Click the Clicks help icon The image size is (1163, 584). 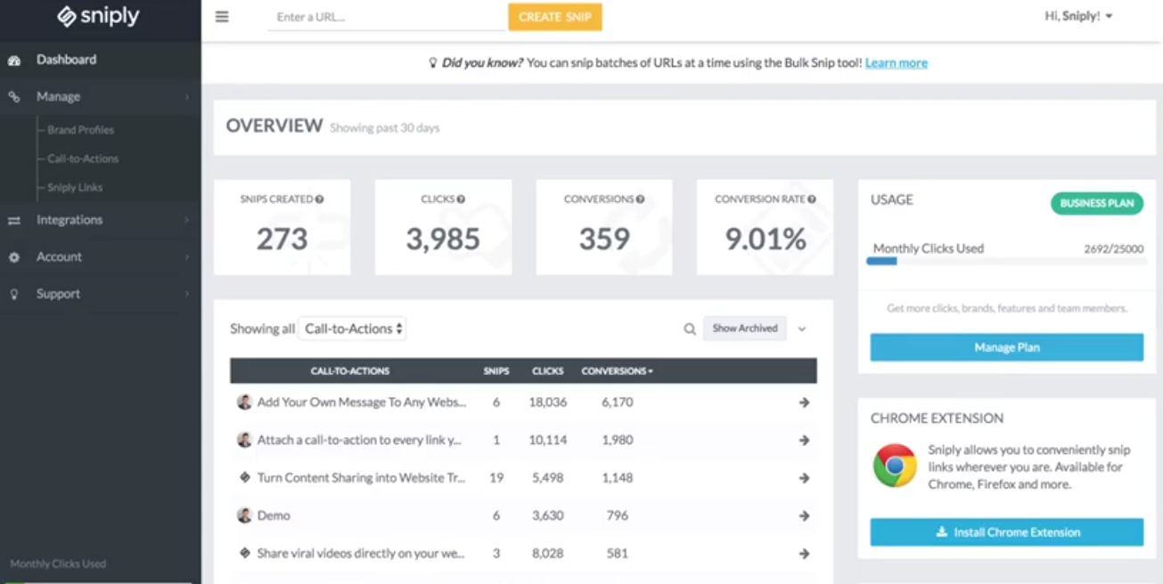(x=461, y=199)
